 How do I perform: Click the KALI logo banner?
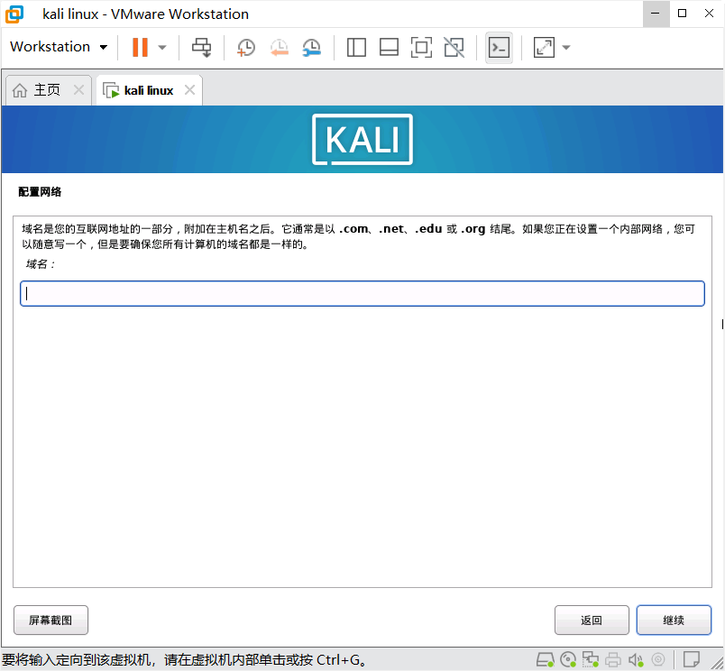[x=362, y=139]
